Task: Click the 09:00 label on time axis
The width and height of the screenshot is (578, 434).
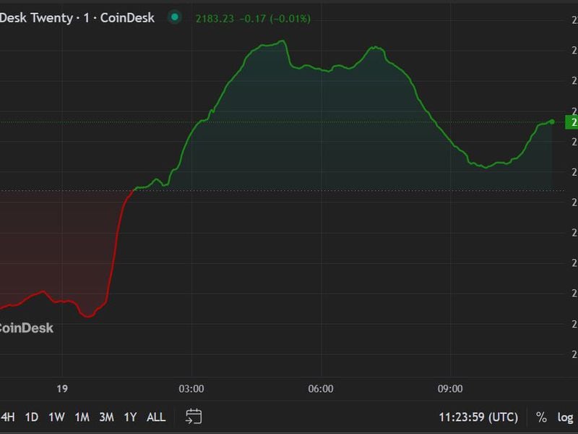Action: (x=450, y=389)
